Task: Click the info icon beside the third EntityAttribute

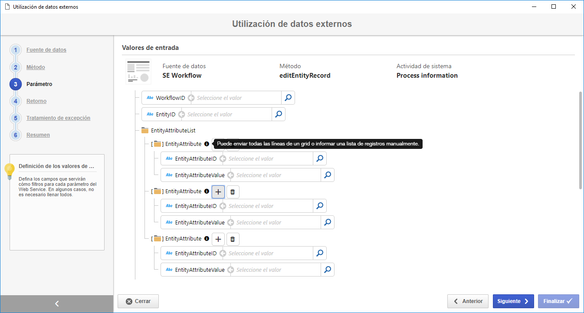Action: pyautogui.click(x=207, y=238)
